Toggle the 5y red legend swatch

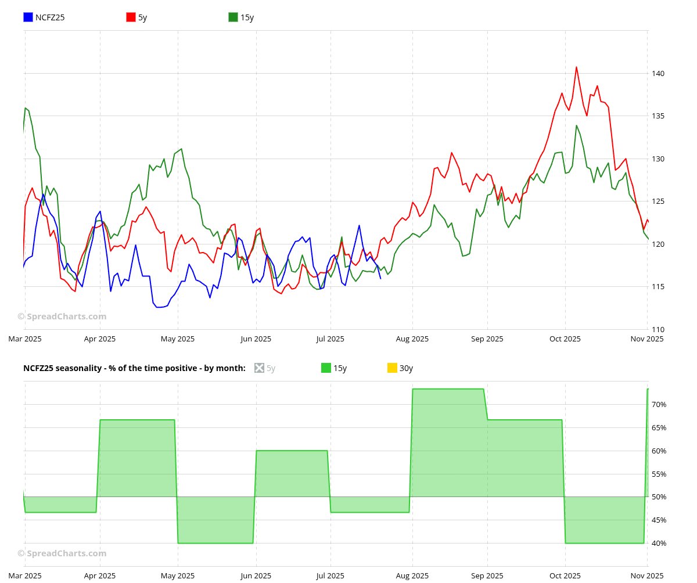(131, 17)
